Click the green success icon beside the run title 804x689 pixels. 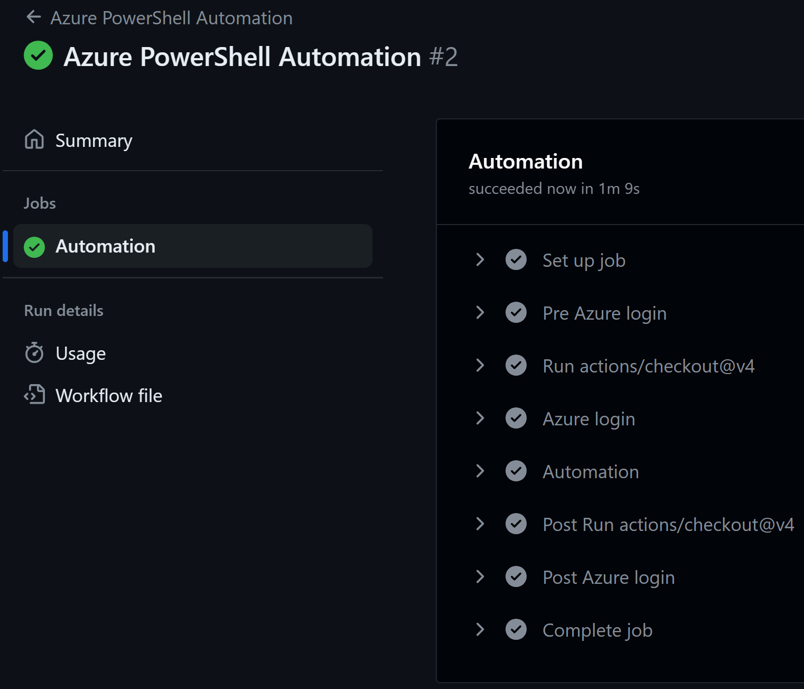[x=39, y=55]
